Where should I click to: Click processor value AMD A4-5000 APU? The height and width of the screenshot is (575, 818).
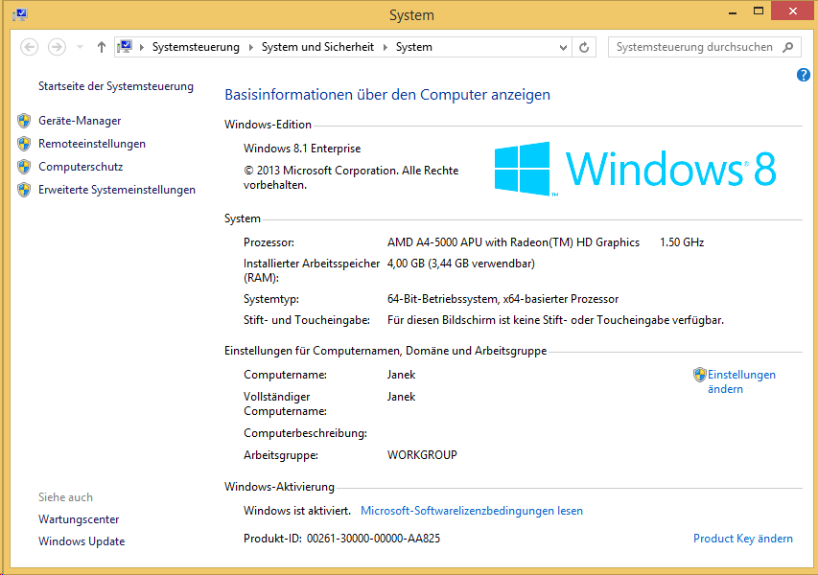click(513, 242)
